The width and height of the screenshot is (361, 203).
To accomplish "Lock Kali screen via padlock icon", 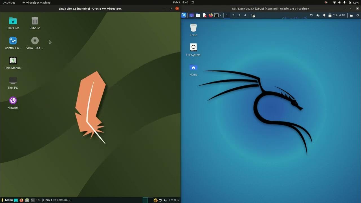I will pos(351,15).
